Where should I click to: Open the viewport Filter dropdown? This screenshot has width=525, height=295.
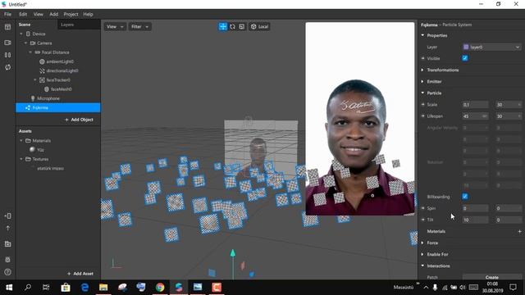tap(139, 26)
